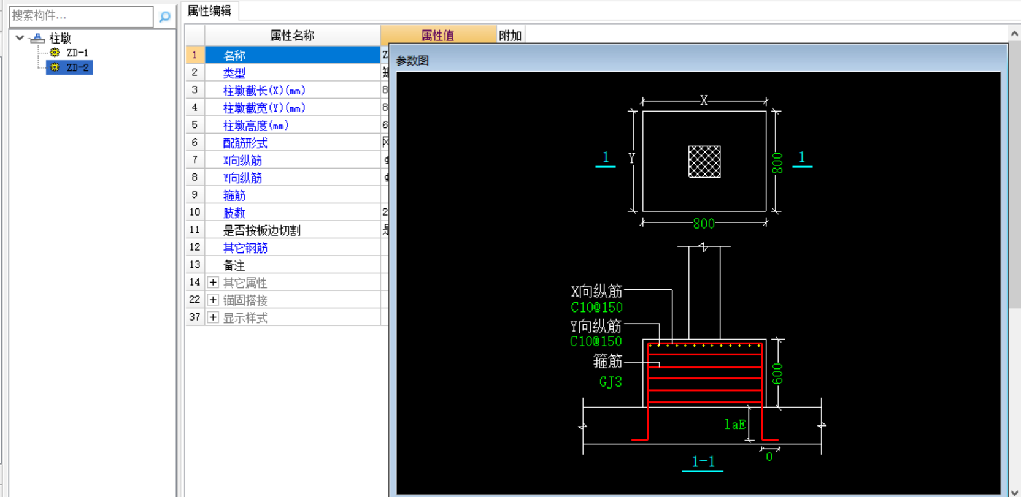Click the gear icon beside ZD-2
This screenshot has width=1021, height=497.
point(55,67)
